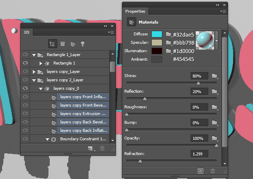253x179 pixels.
Task: Open the Properties panel flyout menu
Action: click(223, 11)
